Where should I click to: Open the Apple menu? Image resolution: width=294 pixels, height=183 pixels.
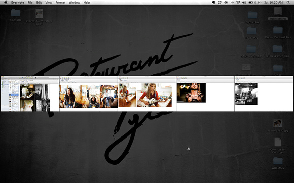6,2
